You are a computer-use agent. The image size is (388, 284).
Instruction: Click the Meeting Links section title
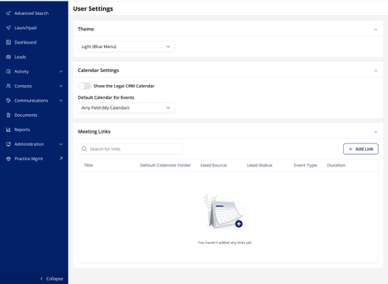[x=94, y=132]
